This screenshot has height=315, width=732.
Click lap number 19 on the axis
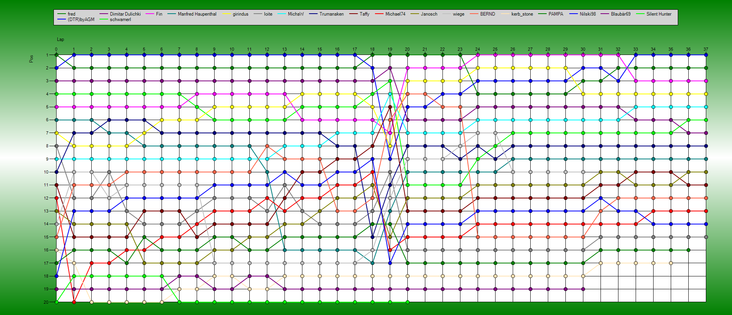coord(390,50)
